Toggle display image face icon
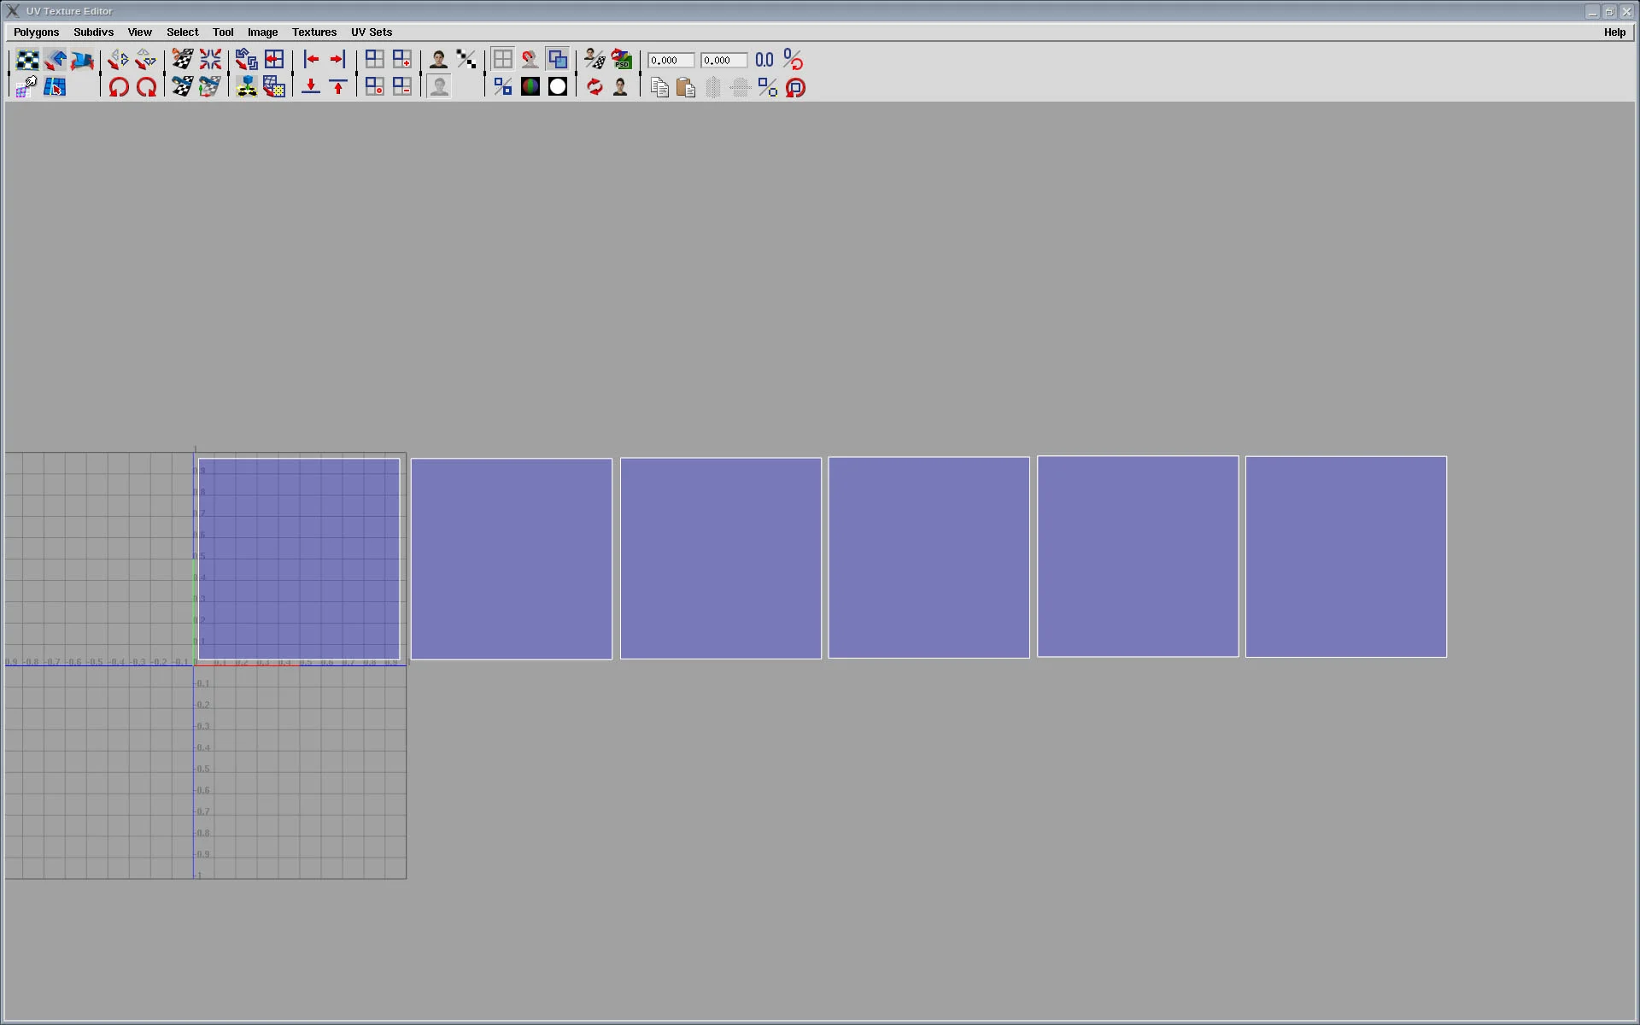Image resolution: width=1640 pixels, height=1025 pixels. [438, 60]
